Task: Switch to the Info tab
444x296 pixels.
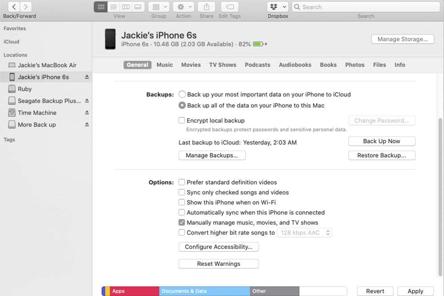Action: point(400,65)
